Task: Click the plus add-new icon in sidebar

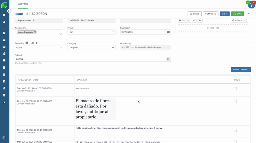Action: click(4, 15)
